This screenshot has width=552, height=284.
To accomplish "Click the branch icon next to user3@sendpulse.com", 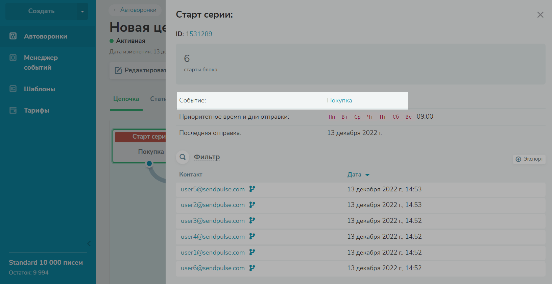I will [x=252, y=220].
